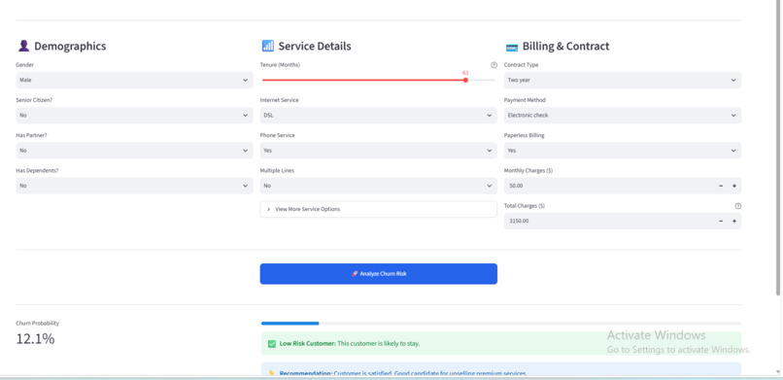Click the Demographics person icon
This screenshot has width=783, height=380.
[x=23, y=46]
